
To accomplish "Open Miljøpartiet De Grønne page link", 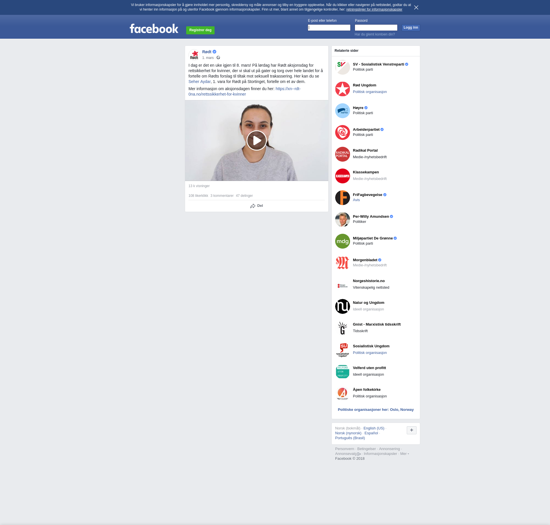I will pyautogui.click(x=373, y=238).
